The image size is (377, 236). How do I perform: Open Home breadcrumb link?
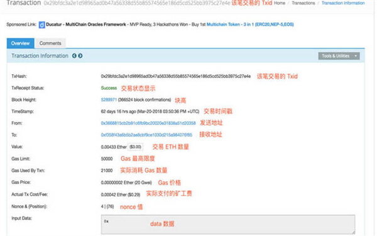280,3
